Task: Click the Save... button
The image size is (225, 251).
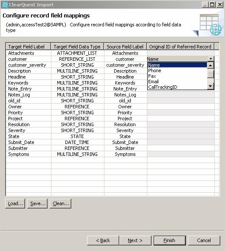Action: tap(37, 203)
